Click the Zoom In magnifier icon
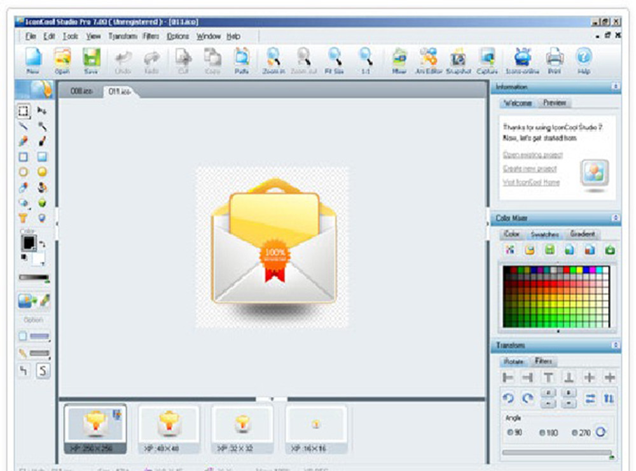This screenshot has width=636, height=471. tap(273, 60)
